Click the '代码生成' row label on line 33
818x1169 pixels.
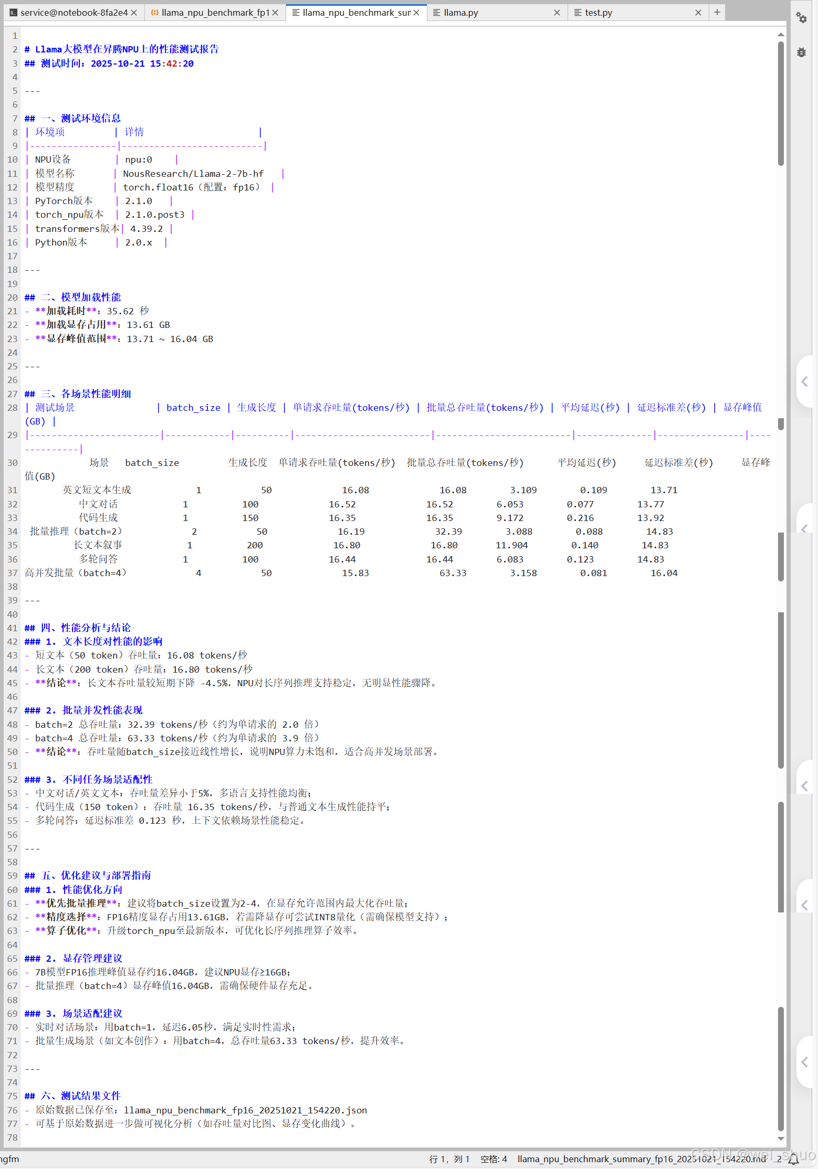pyautogui.click(x=99, y=518)
